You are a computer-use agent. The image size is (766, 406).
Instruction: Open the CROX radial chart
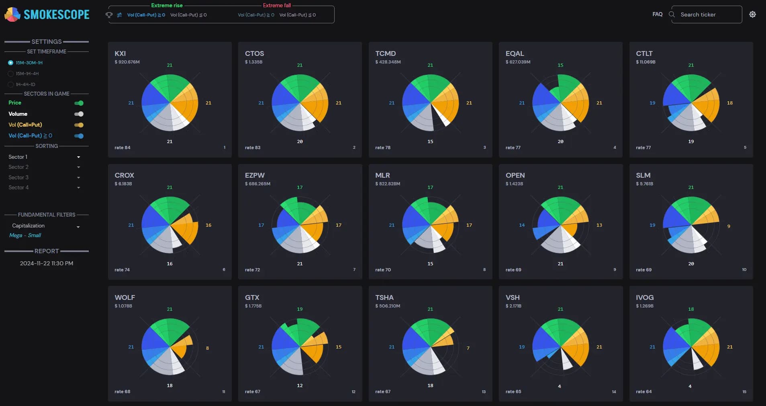coord(170,225)
